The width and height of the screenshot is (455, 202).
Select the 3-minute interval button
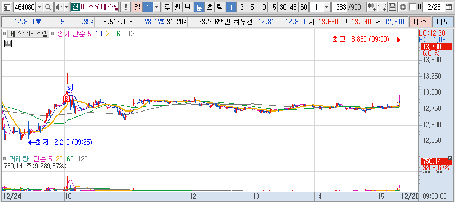(242, 8)
